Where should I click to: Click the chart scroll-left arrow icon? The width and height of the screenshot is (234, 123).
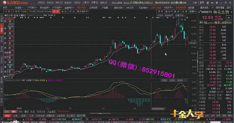point(5,108)
